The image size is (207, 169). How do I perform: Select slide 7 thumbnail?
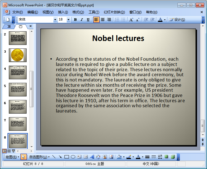pyautogui.click(x=18, y=124)
